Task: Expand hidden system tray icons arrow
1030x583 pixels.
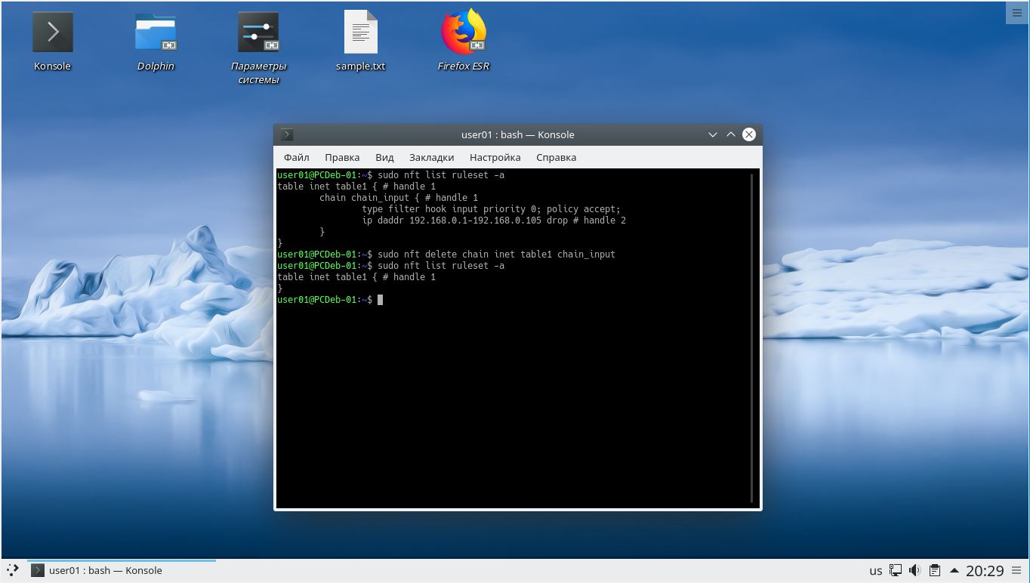Action: (954, 570)
